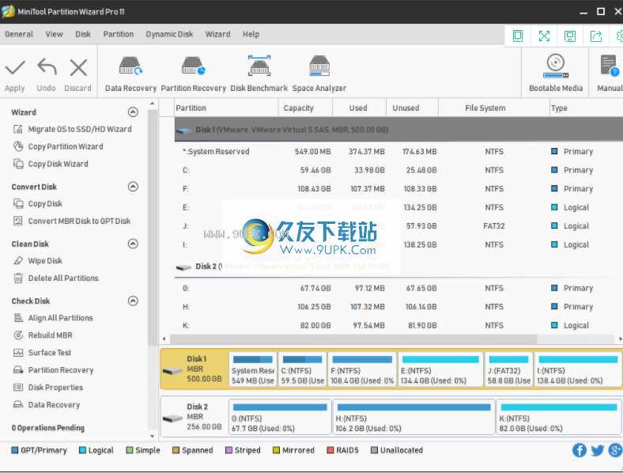Open the View menu
This screenshot has height=473, width=623.
pyautogui.click(x=54, y=34)
